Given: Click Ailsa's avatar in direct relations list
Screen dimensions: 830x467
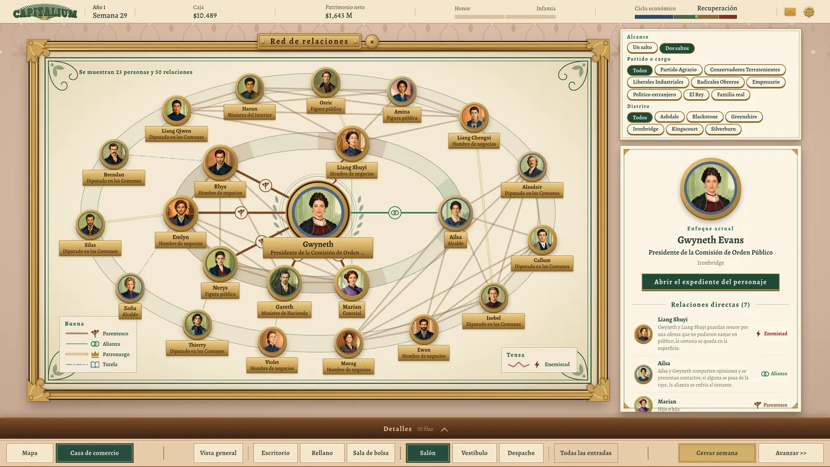Looking at the screenshot, I should 644,374.
